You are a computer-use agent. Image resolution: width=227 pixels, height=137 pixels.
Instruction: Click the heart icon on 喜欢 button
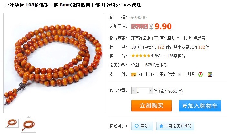(x=137, y=126)
